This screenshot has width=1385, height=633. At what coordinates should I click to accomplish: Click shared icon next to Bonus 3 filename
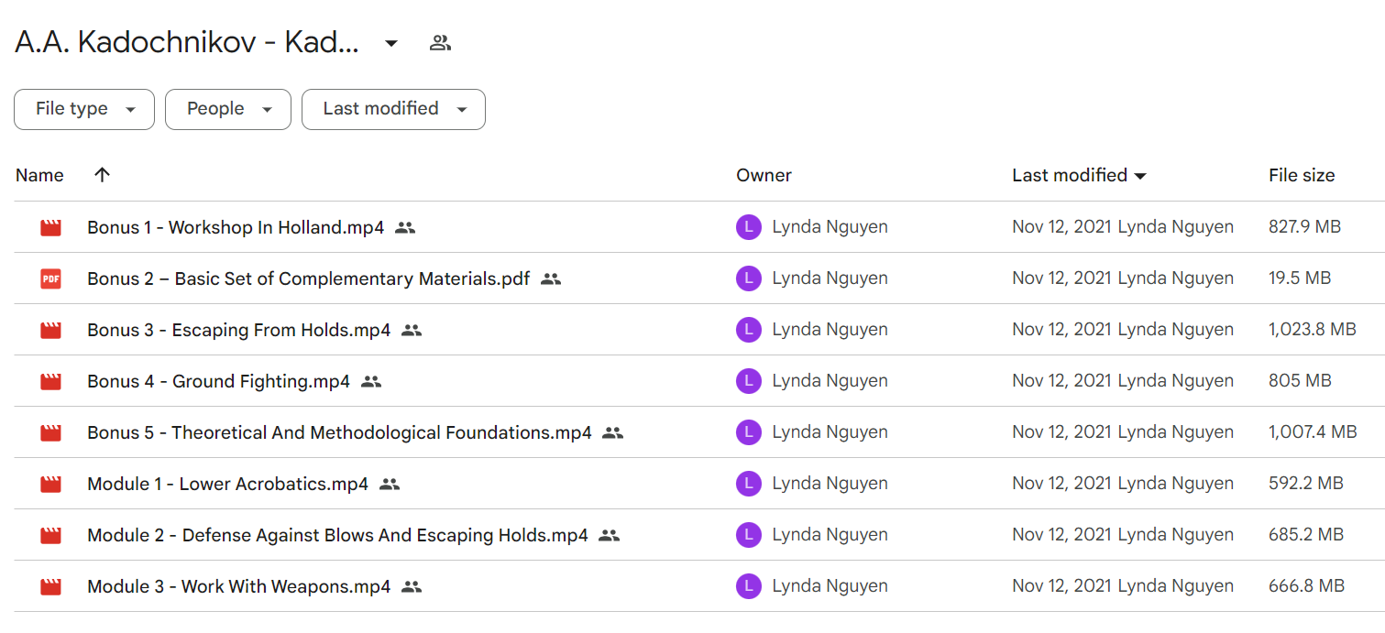tap(412, 331)
